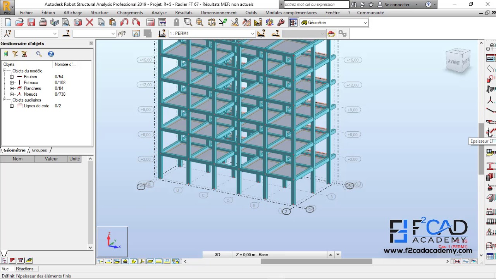Click the red I-section profile icon

tap(491, 166)
